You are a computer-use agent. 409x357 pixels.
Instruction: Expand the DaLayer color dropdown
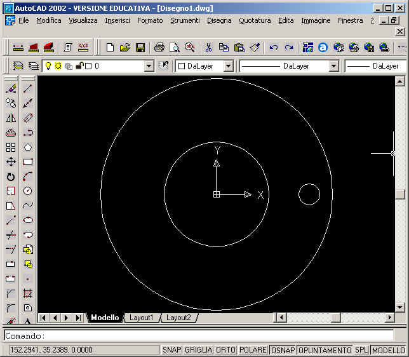click(228, 66)
